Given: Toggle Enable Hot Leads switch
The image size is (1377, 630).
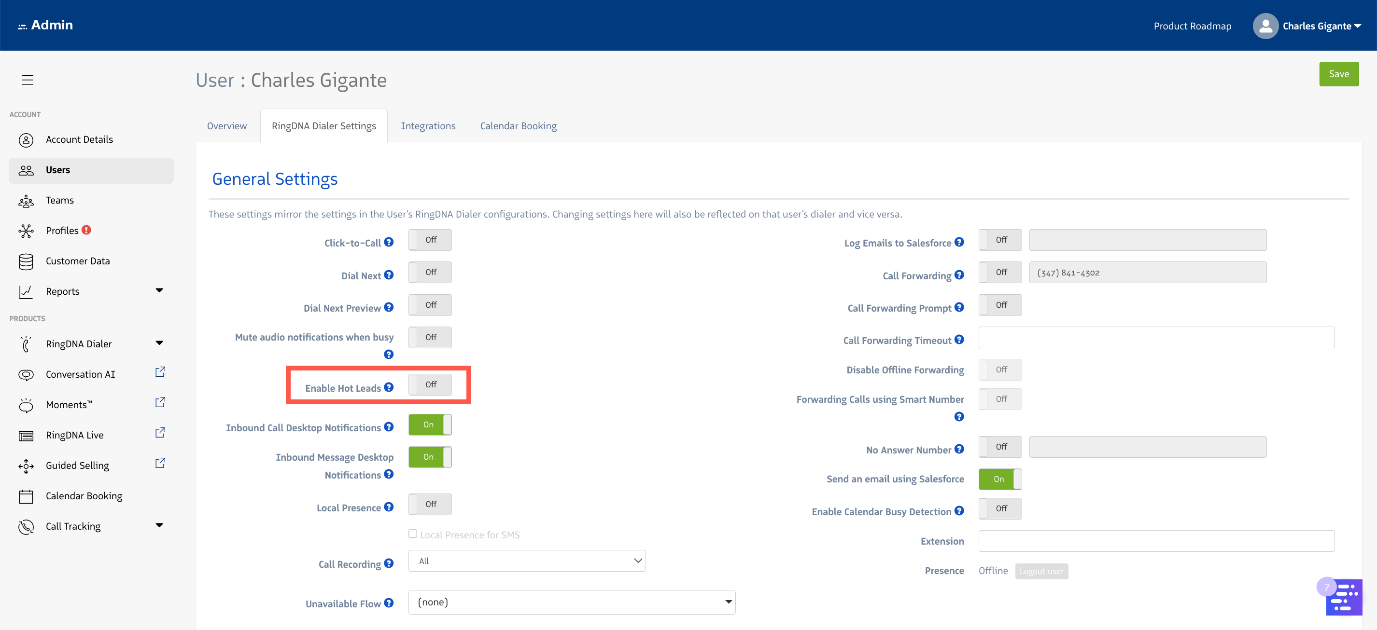Looking at the screenshot, I should click(x=430, y=384).
